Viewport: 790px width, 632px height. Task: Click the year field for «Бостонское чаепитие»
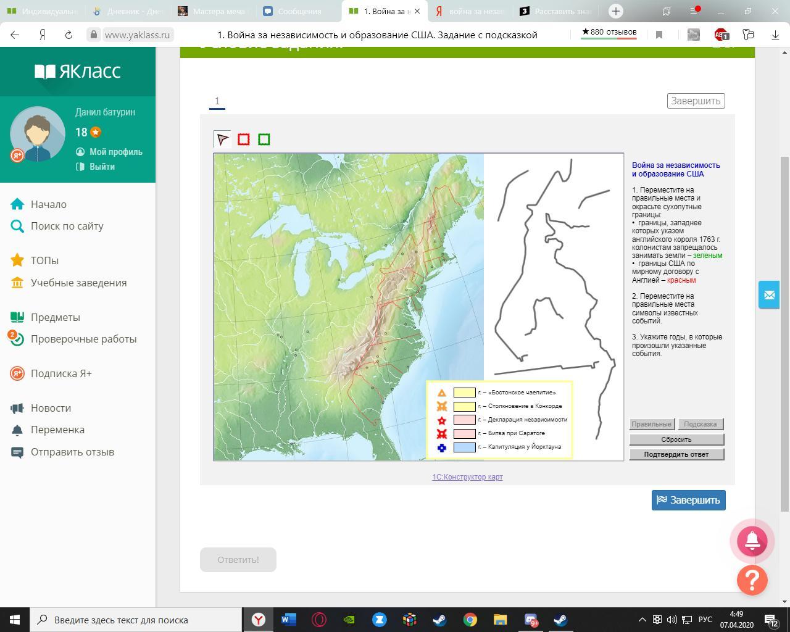(465, 393)
